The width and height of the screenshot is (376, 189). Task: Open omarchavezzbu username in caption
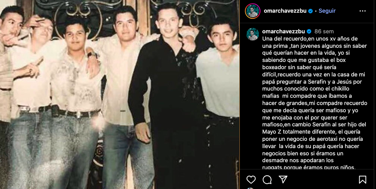(283, 31)
